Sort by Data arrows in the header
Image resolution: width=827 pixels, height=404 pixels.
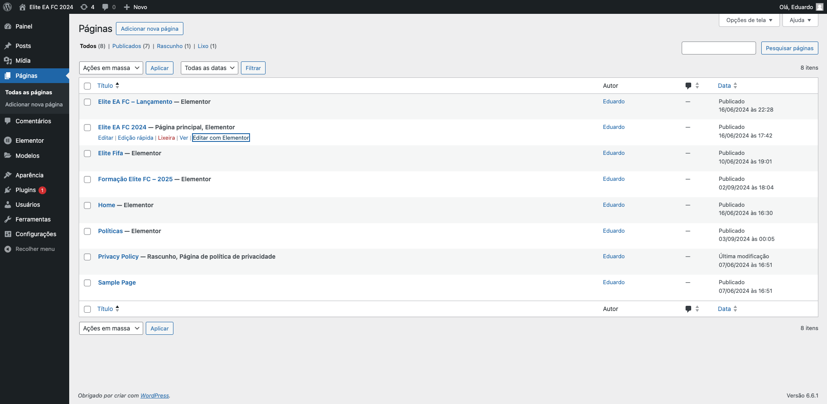(x=735, y=86)
